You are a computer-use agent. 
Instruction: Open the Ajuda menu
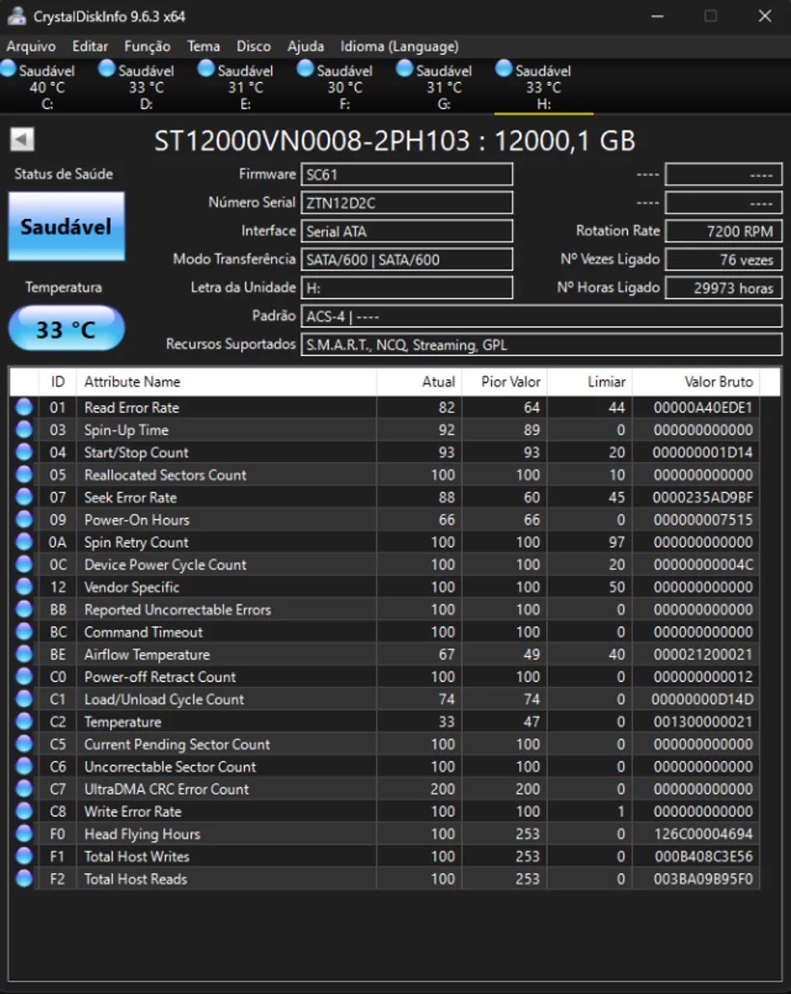[x=305, y=47]
